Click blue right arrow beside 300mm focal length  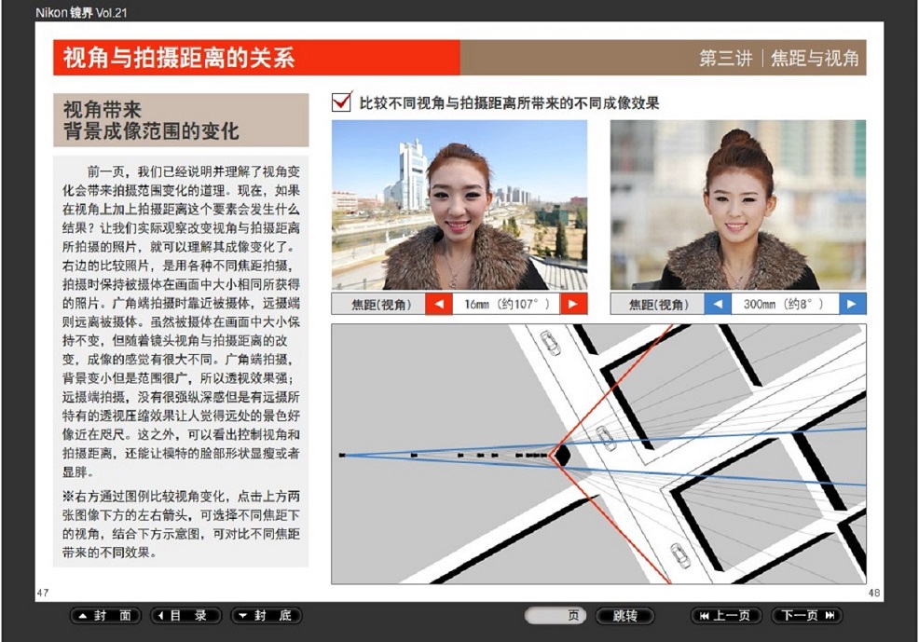[x=852, y=304]
